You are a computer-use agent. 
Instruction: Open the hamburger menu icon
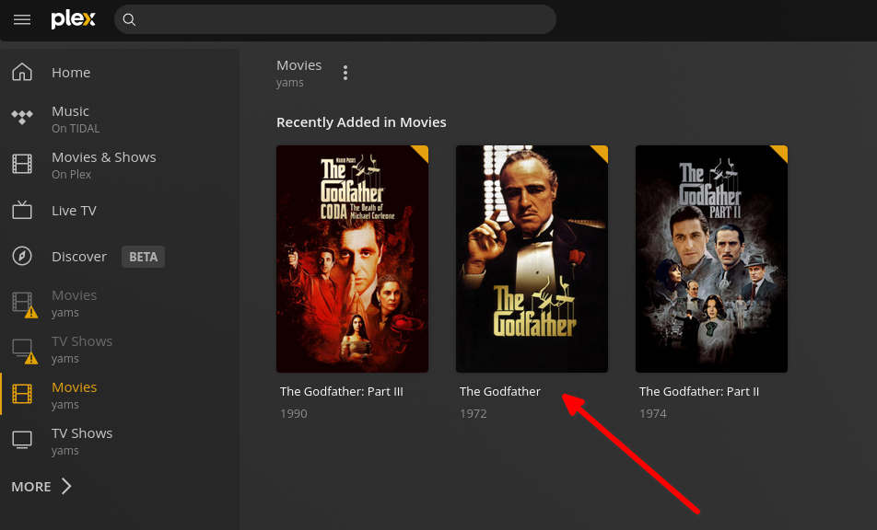coord(22,20)
